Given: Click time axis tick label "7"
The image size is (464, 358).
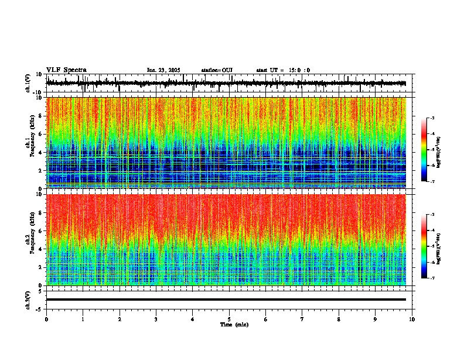Looking at the screenshot, I should pos(302,319).
